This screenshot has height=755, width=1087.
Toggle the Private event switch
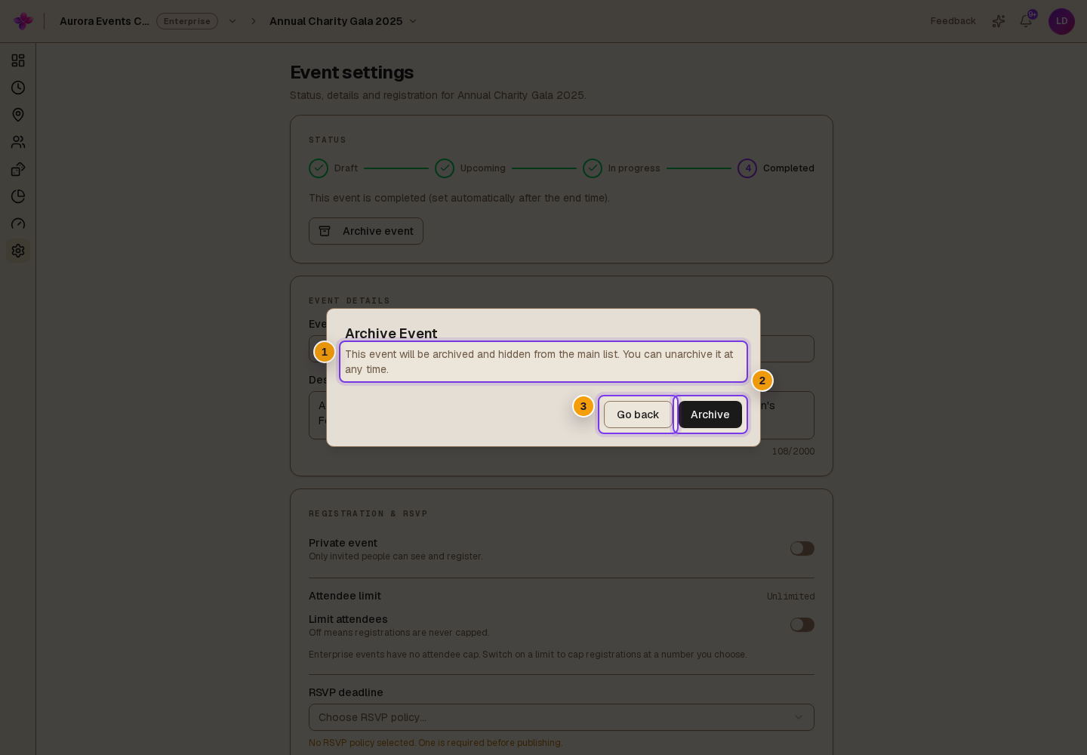coord(802,549)
